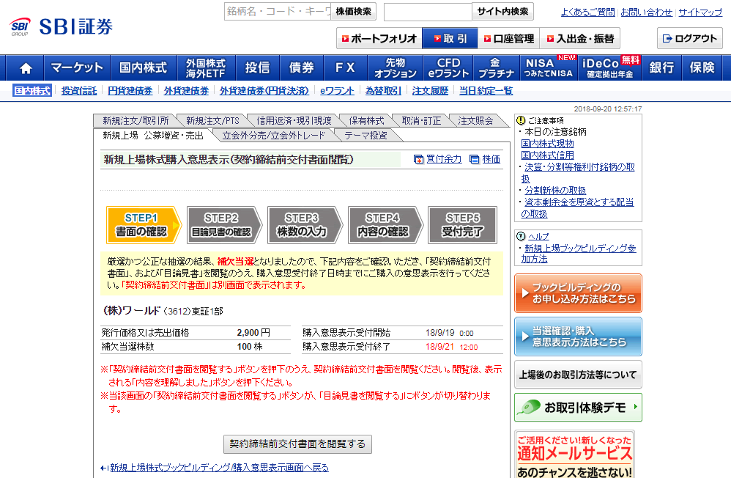This screenshot has height=478, width=731.
Task: Select 外貨建債券(円貨決済) link
Action: 264,91
